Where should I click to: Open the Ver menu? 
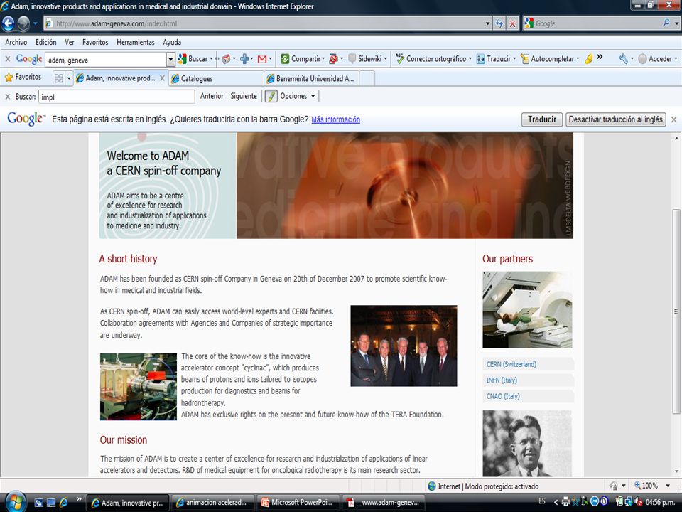pyautogui.click(x=70, y=42)
